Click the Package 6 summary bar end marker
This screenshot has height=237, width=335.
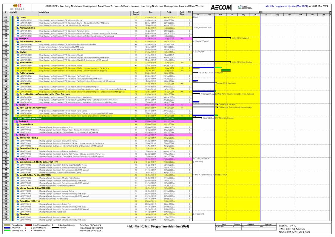[x=230, y=38]
